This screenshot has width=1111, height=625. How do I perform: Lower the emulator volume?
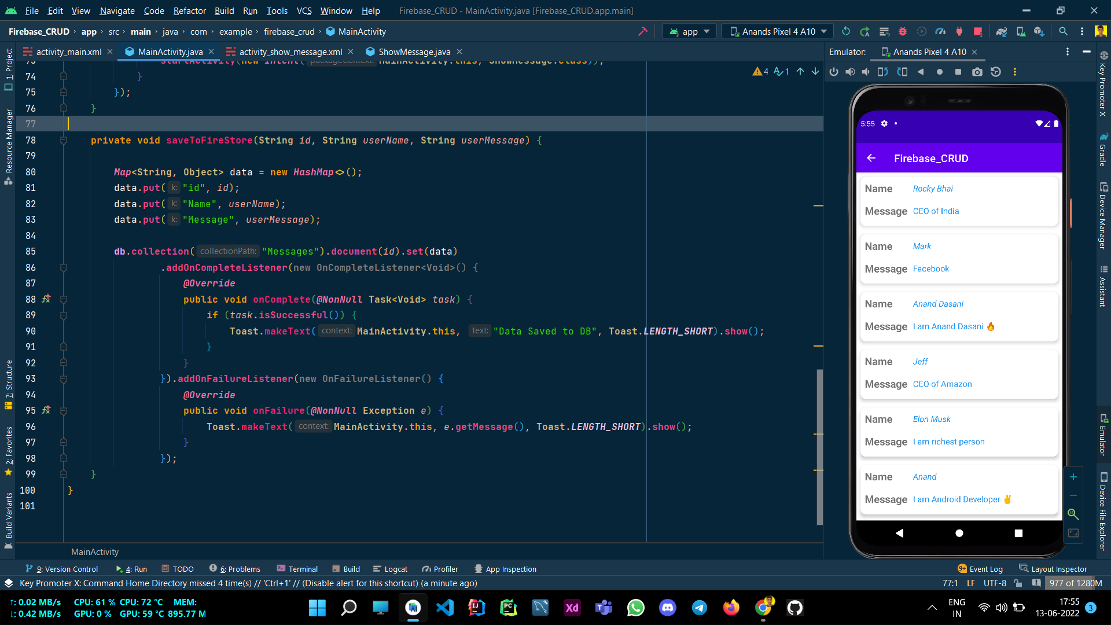(866, 72)
